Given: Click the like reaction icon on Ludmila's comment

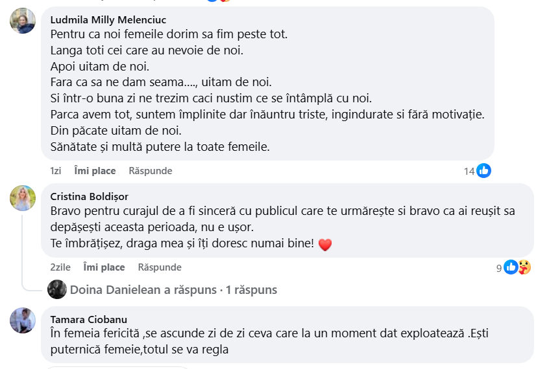Looking at the screenshot, I should click(x=483, y=171).
